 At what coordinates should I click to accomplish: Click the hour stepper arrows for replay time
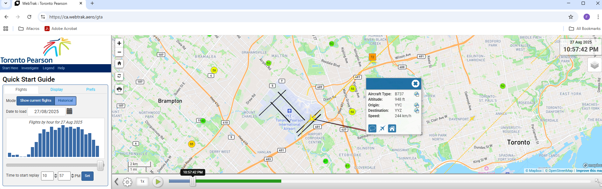pos(56,176)
